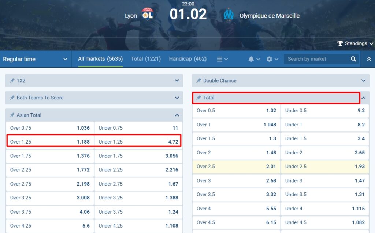The height and width of the screenshot is (233, 375).
Task: Click the Lyon club crest
Action: (148, 15)
